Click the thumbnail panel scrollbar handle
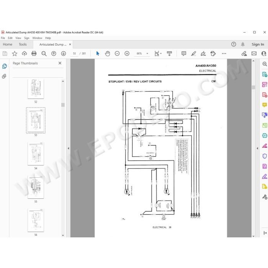Screen dimensions: 268x268 click(63, 105)
